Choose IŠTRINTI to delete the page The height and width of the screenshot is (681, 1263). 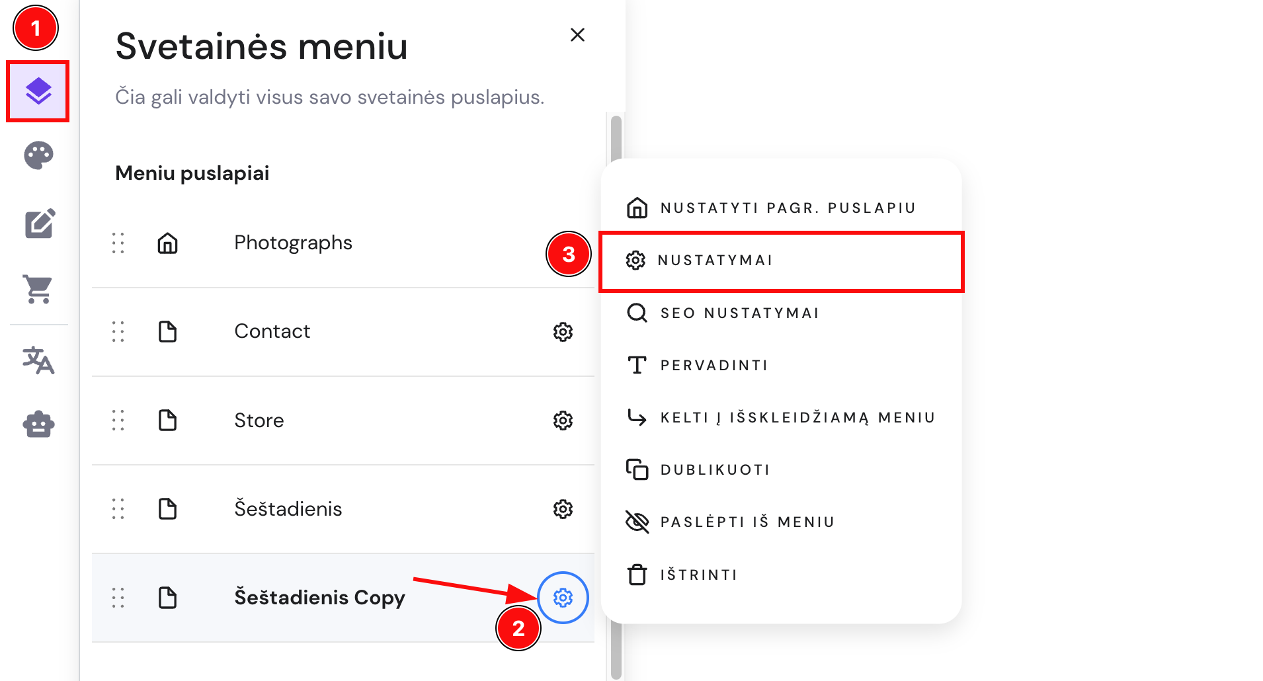[698, 575]
